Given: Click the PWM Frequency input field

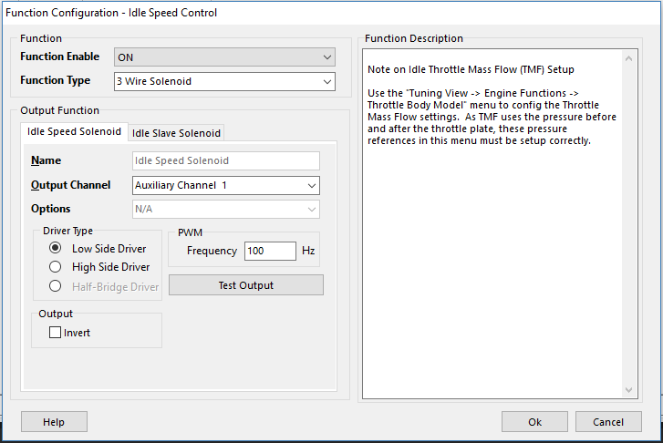Looking at the screenshot, I should (x=270, y=251).
